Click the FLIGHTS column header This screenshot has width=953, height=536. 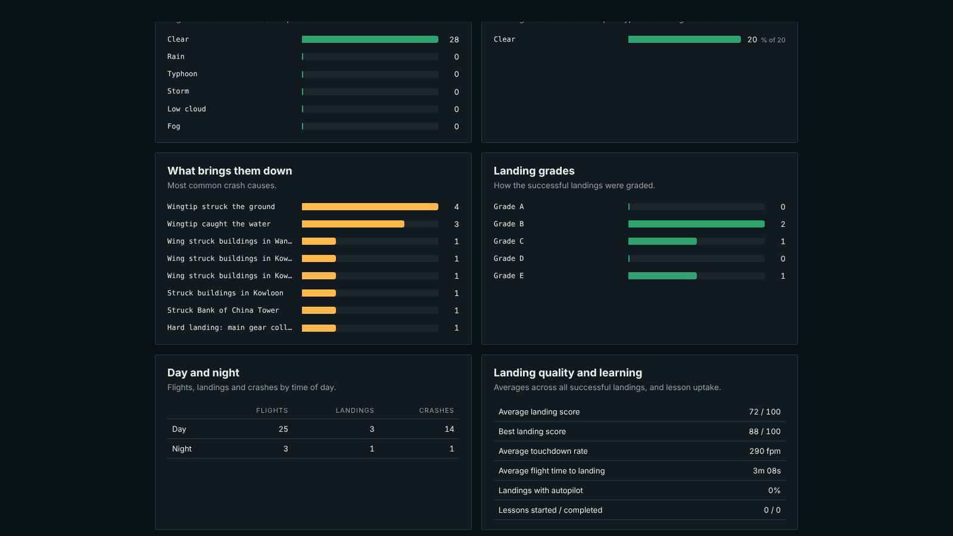272,410
